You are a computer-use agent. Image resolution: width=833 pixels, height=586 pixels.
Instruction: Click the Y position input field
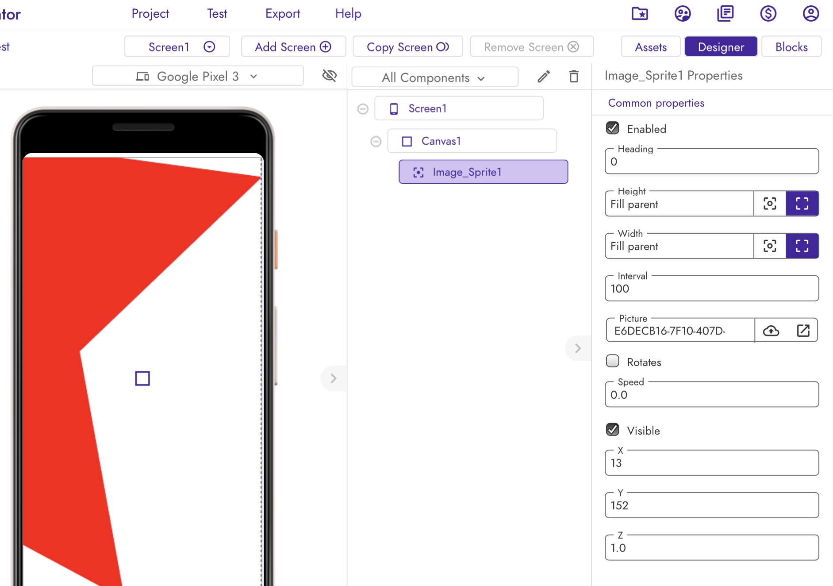[x=712, y=505]
